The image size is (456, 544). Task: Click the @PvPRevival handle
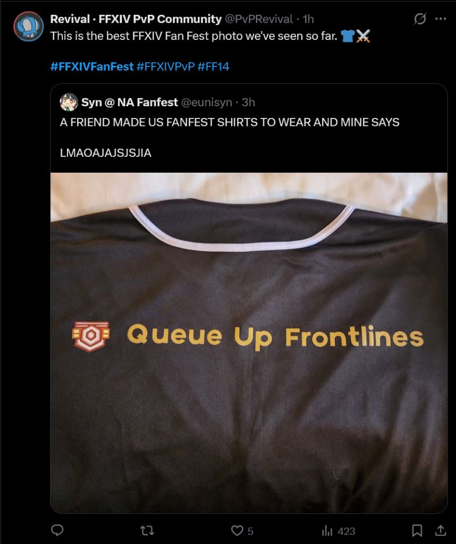pos(259,19)
